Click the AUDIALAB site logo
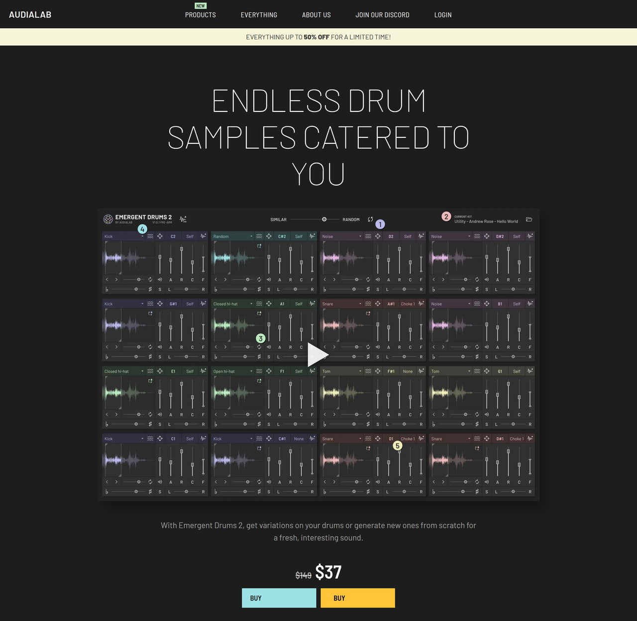 click(x=30, y=15)
